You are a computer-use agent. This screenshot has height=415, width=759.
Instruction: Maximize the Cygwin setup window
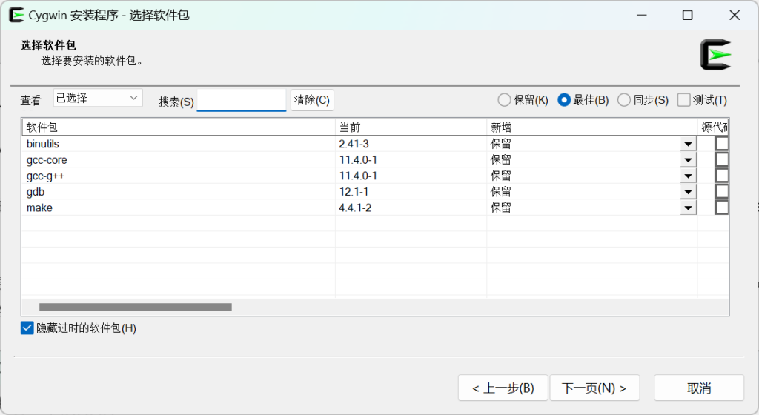coord(687,15)
